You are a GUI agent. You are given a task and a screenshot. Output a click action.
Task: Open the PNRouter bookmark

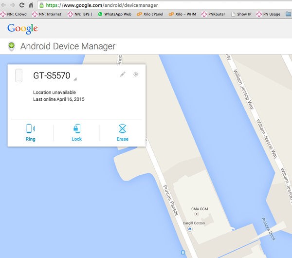pyautogui.click(x=213, y=14)
